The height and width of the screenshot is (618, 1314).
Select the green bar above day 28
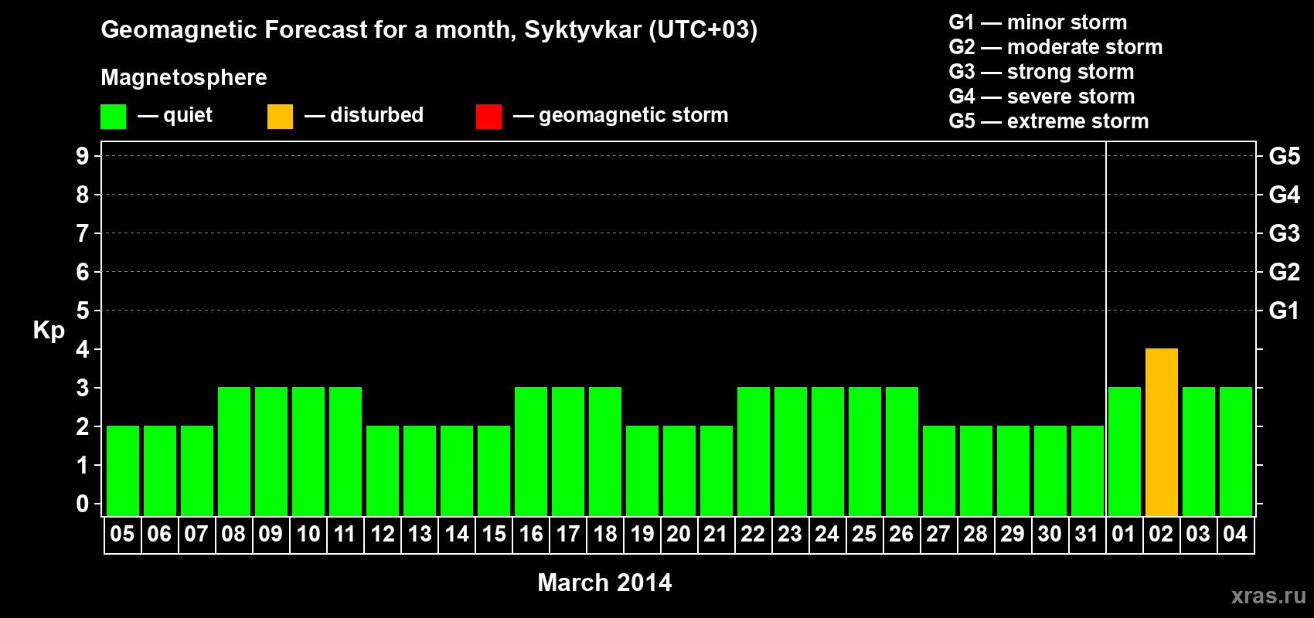(976, 471)
